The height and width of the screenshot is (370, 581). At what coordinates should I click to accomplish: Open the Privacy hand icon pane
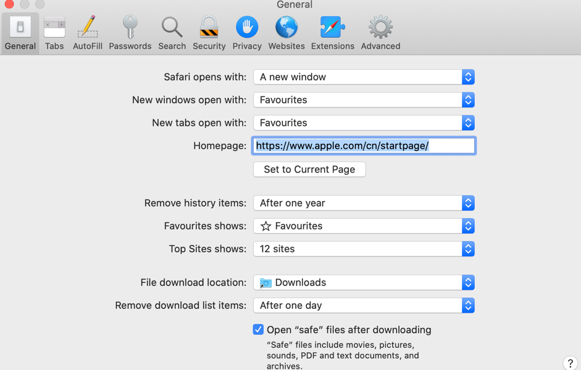pyautogui.click(x=247, y=33)
